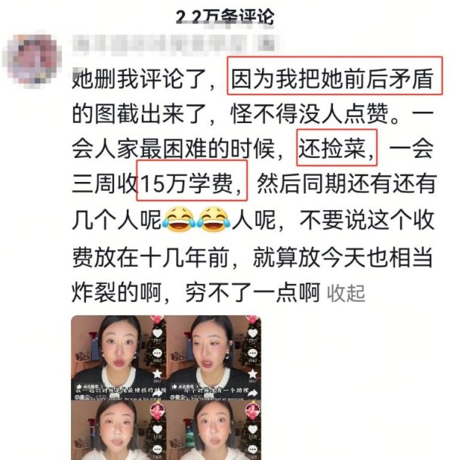Tap the star favorite icon in upper-right video screenshot

[253, 373]
